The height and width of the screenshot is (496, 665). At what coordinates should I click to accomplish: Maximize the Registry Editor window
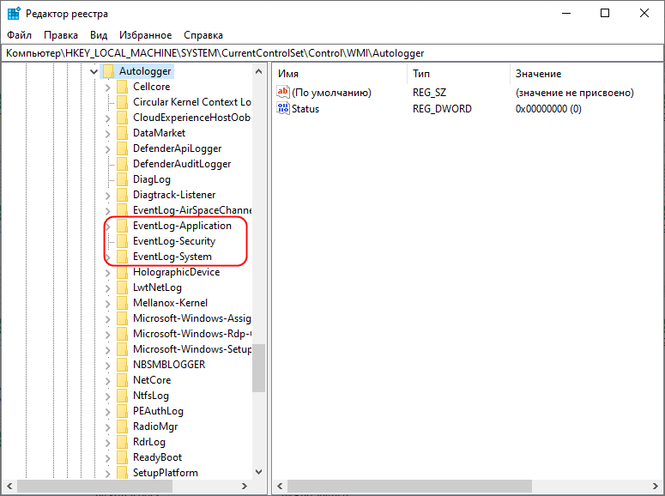[605, 13]
